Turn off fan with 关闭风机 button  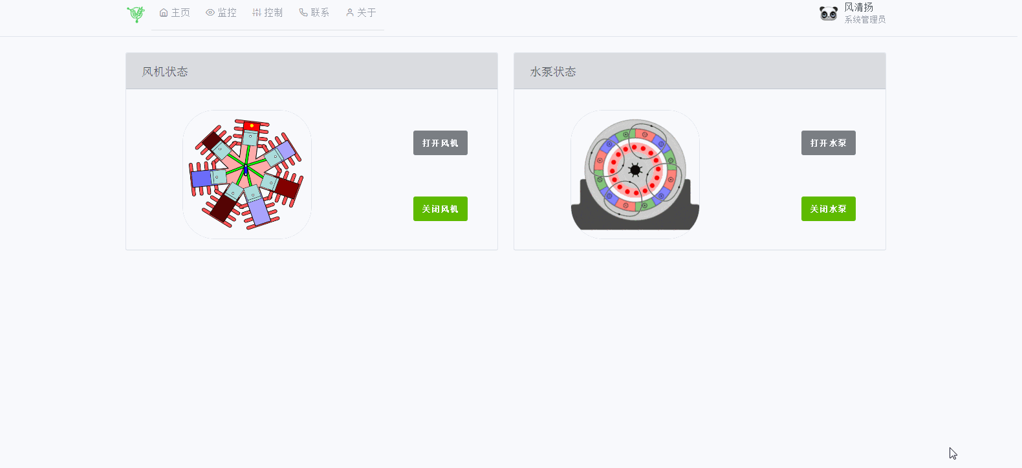(x=440, y=209)
